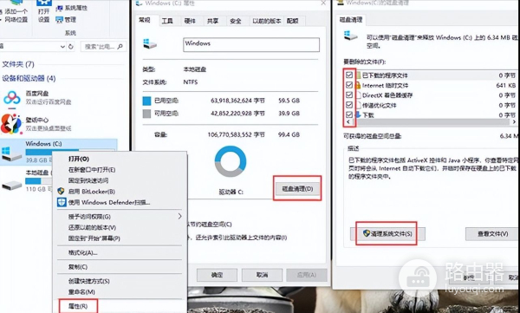Screen dimensions: 520x313
Task: Collapse the 设备和驱动器 (4) group
Action: [x=29, y=78]
